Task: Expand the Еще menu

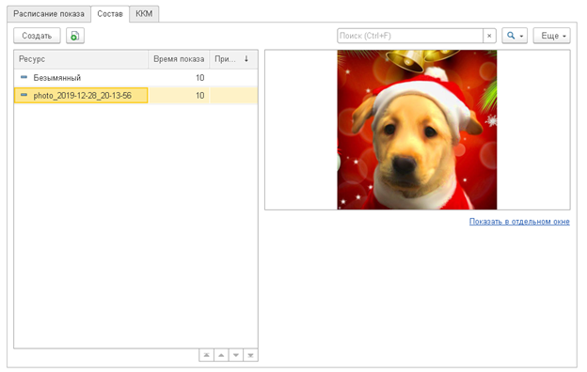Action: (551, 36)
